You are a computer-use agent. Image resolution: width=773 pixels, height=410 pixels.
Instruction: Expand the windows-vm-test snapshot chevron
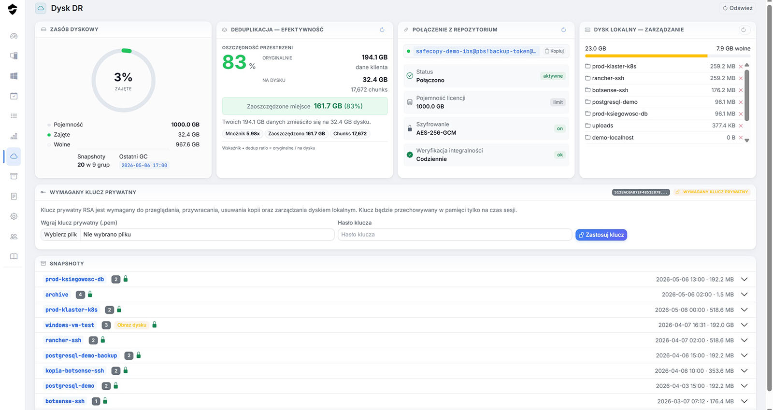pos(744,325)
